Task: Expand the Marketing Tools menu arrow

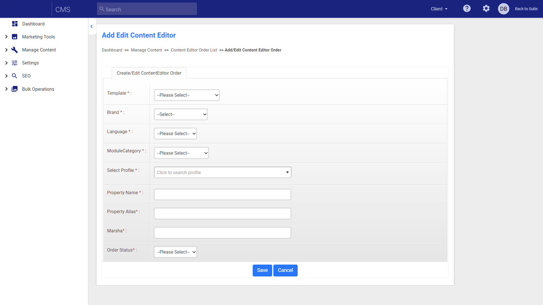Action: [x=6, y=37]
